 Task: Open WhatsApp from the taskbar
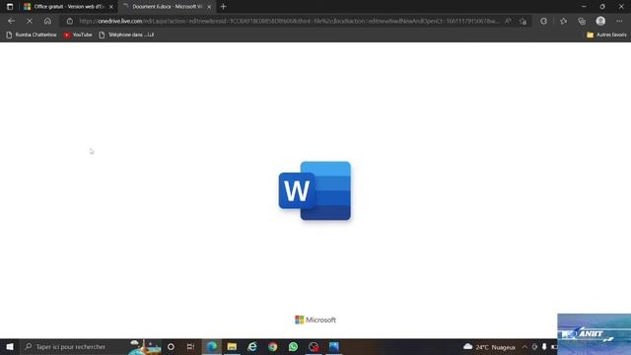click(293, 346)
